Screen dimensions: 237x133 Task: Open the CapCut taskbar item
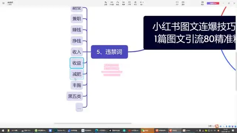(x=115, y=130)
